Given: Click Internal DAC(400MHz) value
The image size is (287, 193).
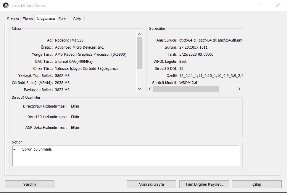Looking at the screenshot, I should point(74,62).
